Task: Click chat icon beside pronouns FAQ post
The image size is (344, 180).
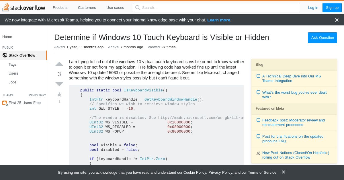Action: (258, 137)
